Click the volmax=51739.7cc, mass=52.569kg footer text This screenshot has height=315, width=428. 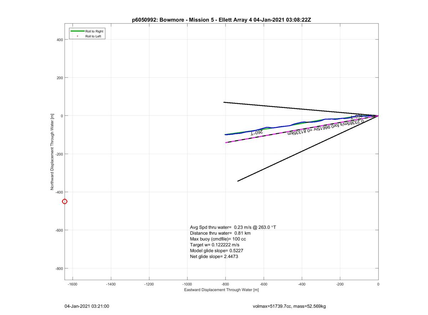289,306
